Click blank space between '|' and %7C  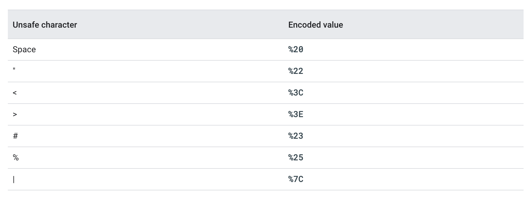pos(151,179)
